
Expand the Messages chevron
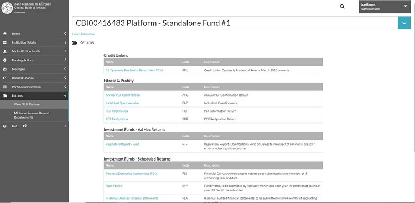(65, 69)
